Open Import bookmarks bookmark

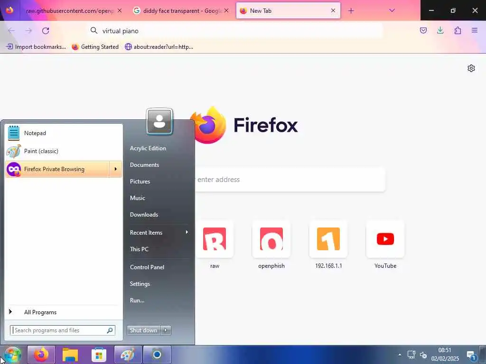click(x=36, y=47)
